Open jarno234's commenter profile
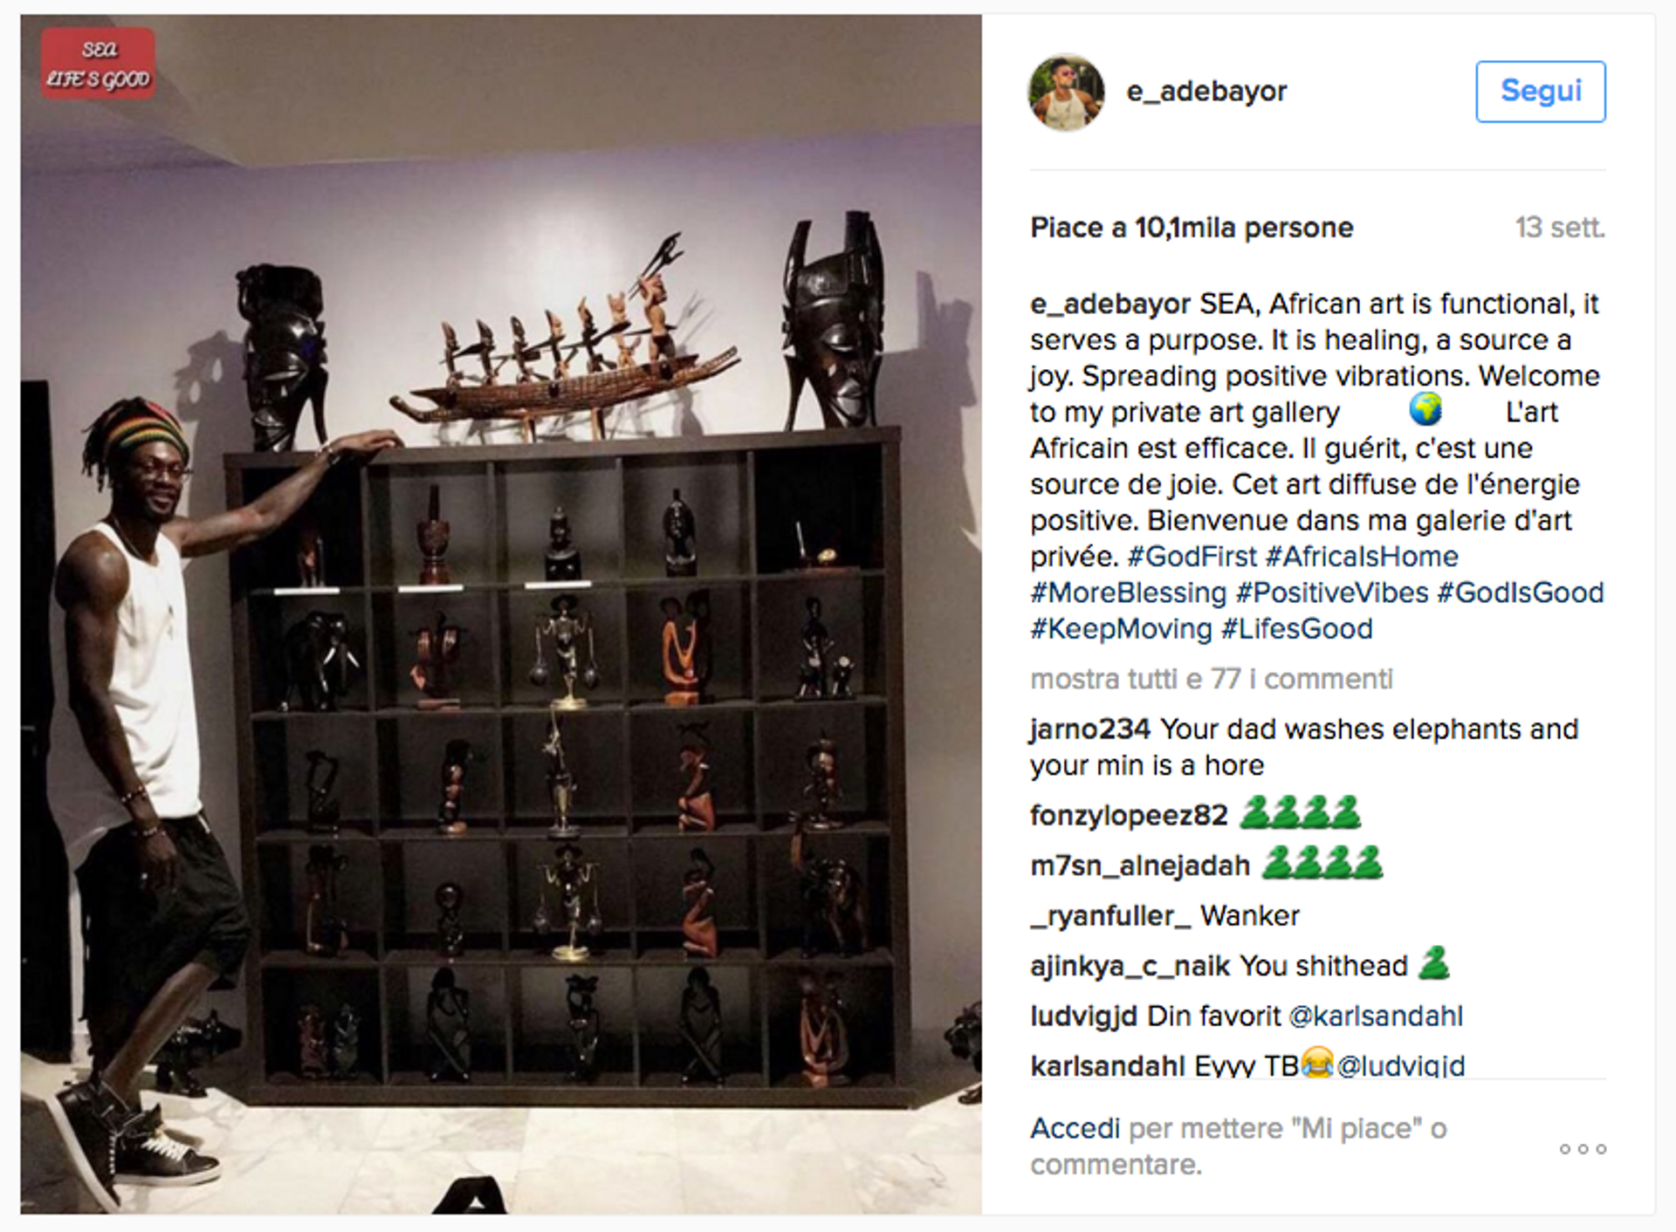 tap(1090, 729)
